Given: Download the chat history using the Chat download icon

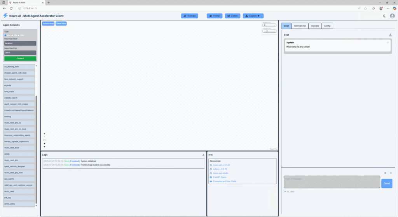Looking at the screenshot, I should pyautogui.click(x=390, y=35).
